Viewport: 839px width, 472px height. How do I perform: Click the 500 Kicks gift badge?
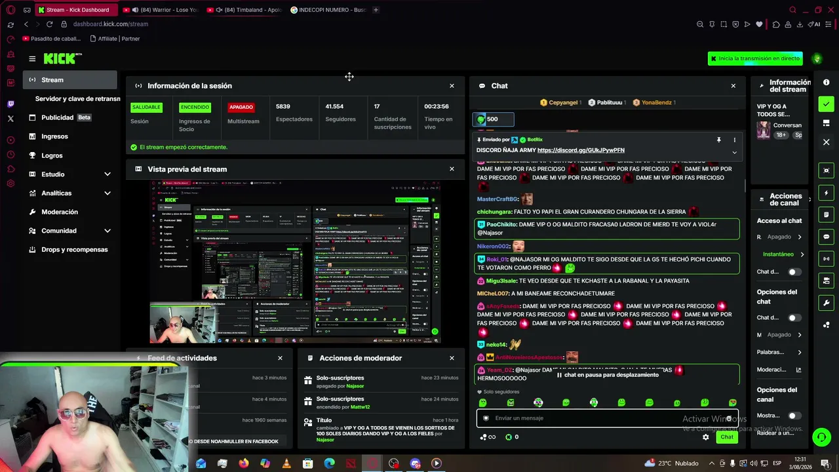(493, 119)
